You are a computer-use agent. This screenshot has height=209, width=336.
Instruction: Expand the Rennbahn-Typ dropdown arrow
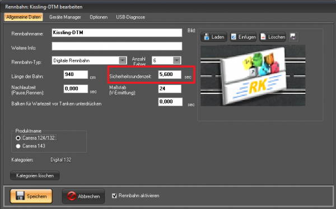pyautogui.click(x=122, y=60)
